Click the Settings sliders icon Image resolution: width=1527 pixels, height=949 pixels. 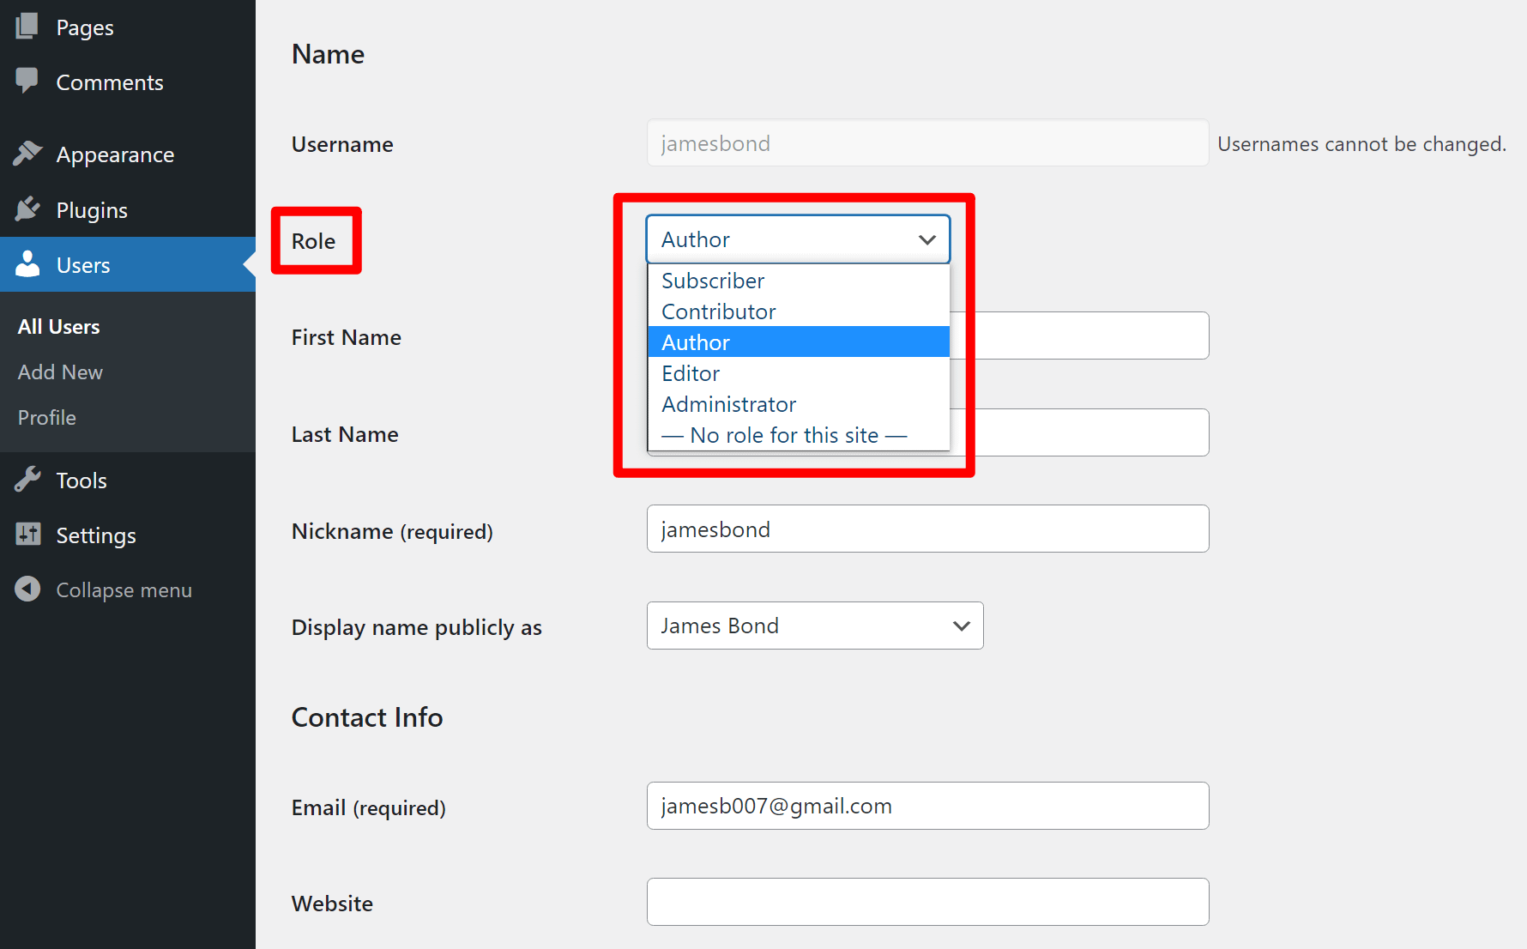click(27, 535)
